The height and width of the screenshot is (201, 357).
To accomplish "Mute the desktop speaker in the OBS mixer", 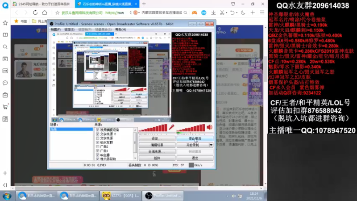I will pos(209,127).
